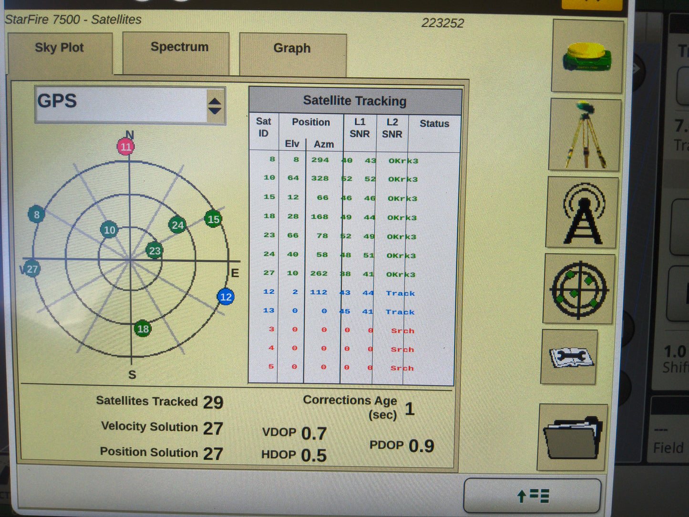This screenshot has height=517, width=689.
Task: Click the Srch status for satellite 3
Action: (x=402, y=331)
